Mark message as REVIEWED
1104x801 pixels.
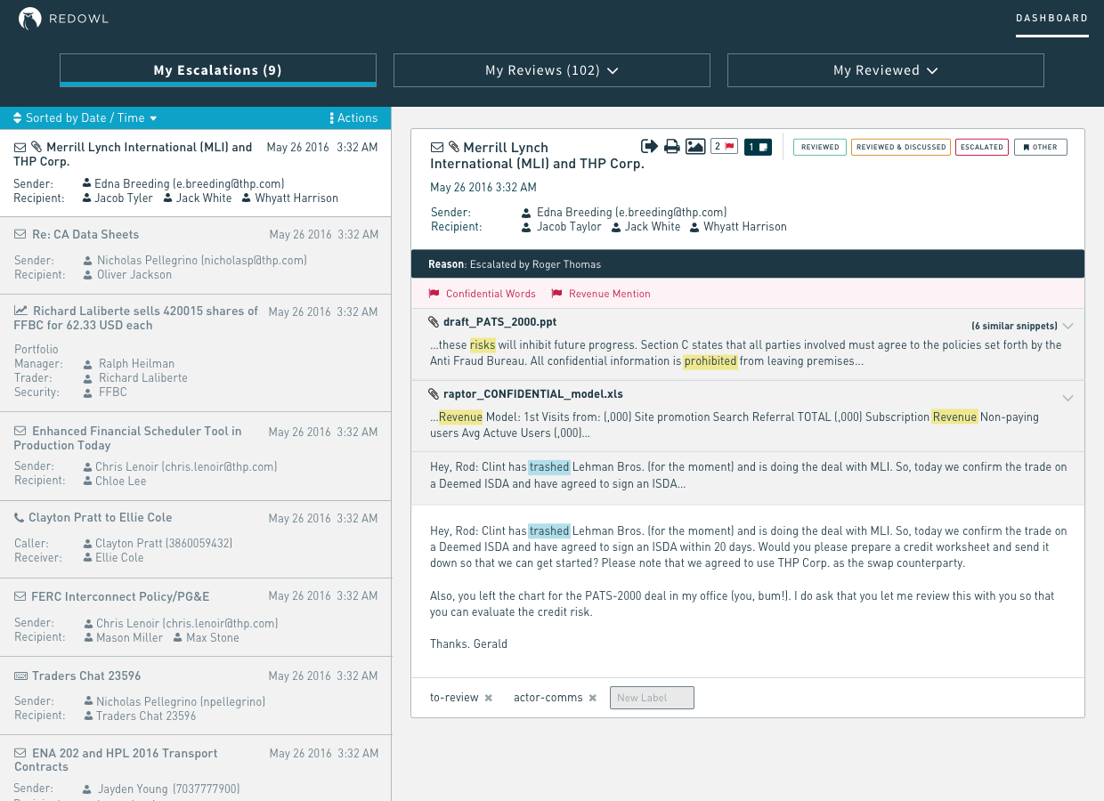tap(820, 147)
